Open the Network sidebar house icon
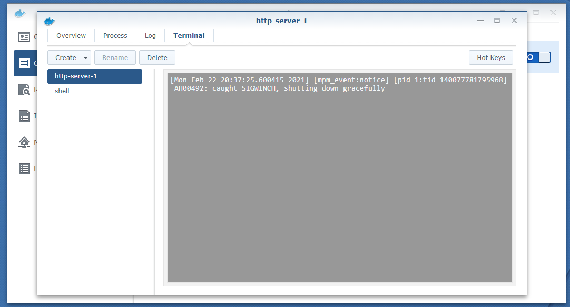Image resolution: width=570 pixels, height=307 pixels. coord(24,142)
